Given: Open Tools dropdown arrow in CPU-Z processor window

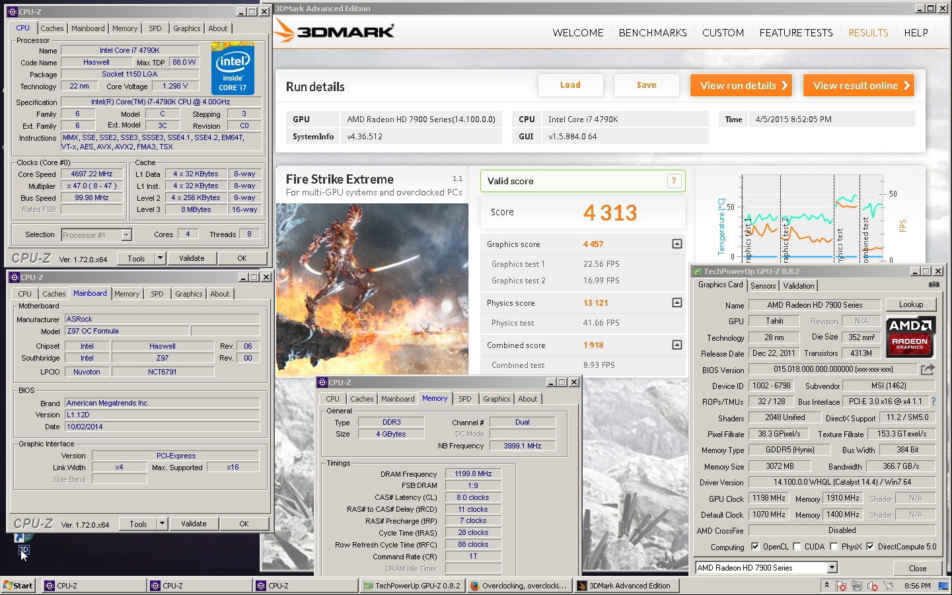Looking at the screenshot, I should (x=160, y=258).
